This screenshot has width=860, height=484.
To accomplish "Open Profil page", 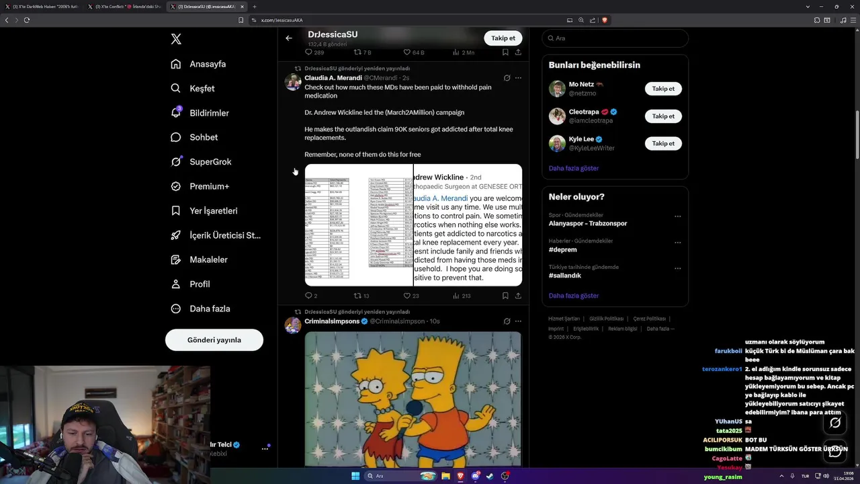I will pos(190,284).
